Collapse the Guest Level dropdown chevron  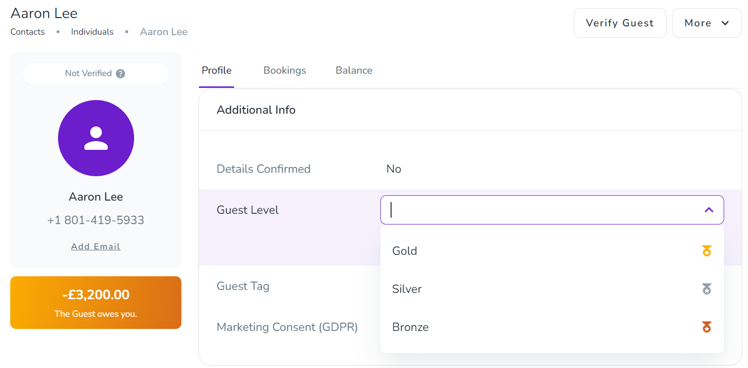click(709, 210)
